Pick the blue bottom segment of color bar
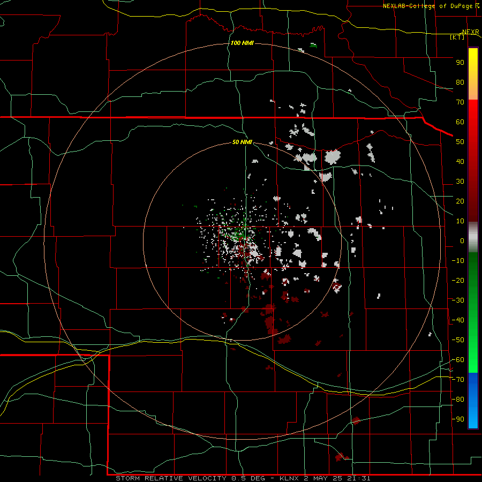This screenshot has width=482, height=482. pos(473,401)
